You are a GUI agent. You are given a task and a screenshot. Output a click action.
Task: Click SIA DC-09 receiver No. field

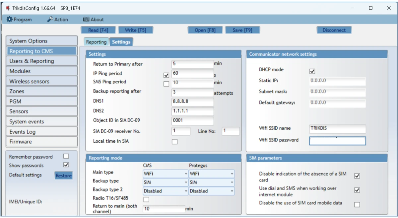(181, 131)
